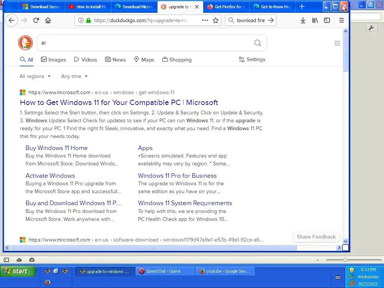
Task: Click the browser address bar URL
Action: [x=141, y=20]
